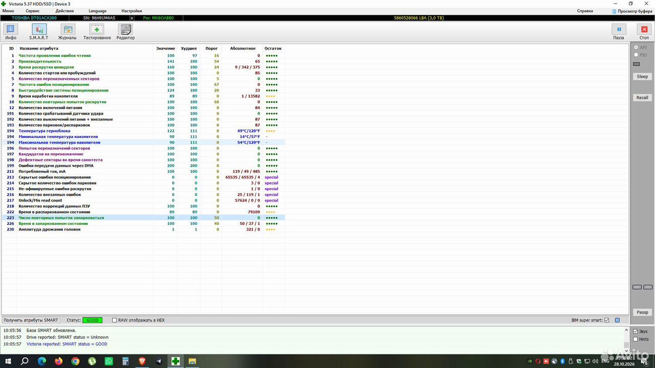Open the Справка help menu

click(585, 11)
